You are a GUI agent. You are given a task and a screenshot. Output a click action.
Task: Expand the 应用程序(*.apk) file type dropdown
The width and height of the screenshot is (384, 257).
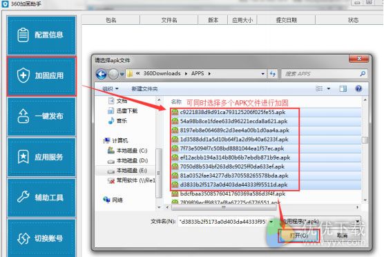tap(320, 222)
